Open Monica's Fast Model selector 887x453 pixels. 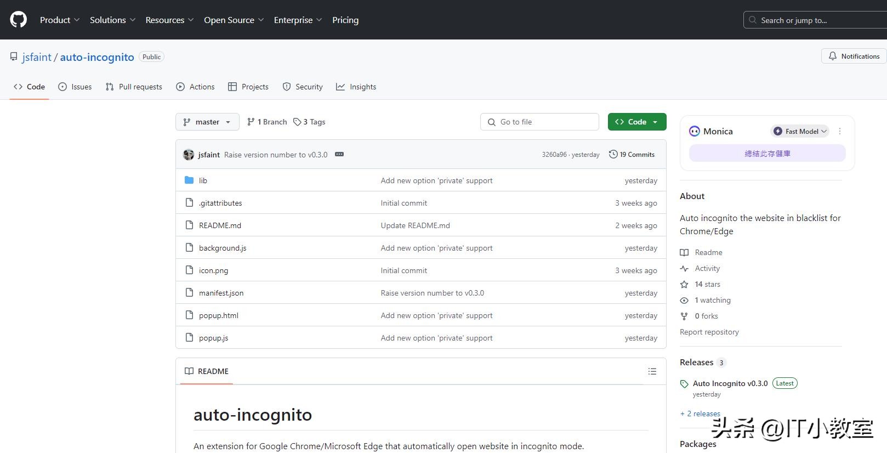tap(800, 131)
